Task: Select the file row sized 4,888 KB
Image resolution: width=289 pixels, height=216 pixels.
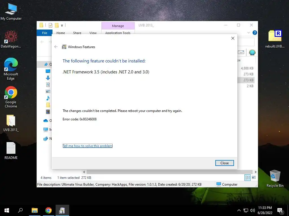Action: pos(247,68)
